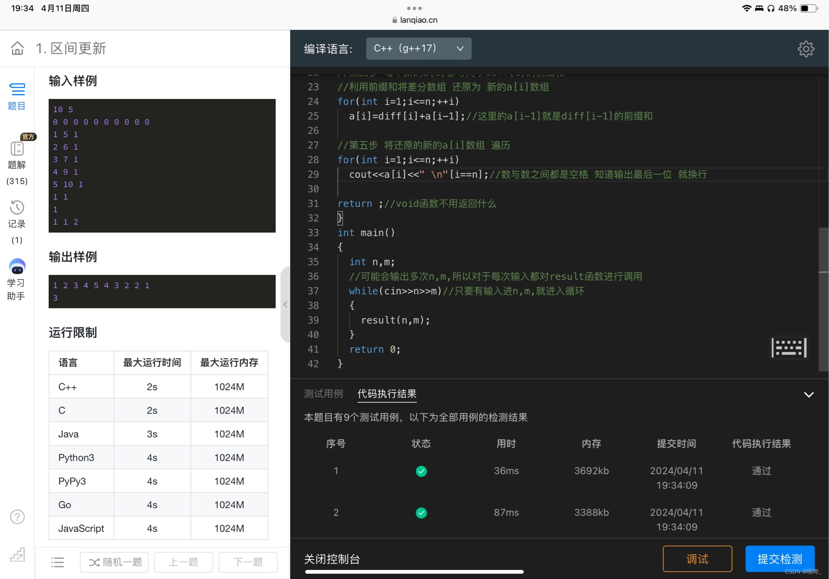829x579 pixels.
Task: Collapse the left problem panel handle
Action: (x=285, y=304)
